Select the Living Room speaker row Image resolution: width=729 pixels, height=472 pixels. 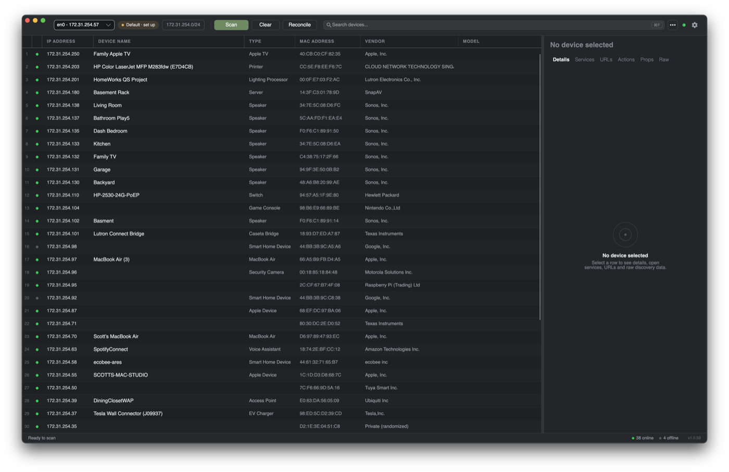[x=281, y=105]
